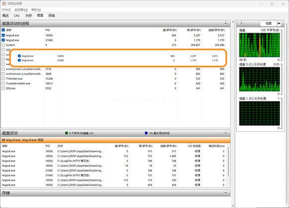Uncheck leigod.exe with PID 16056
The image size is (289, 208).
point(3,35)
